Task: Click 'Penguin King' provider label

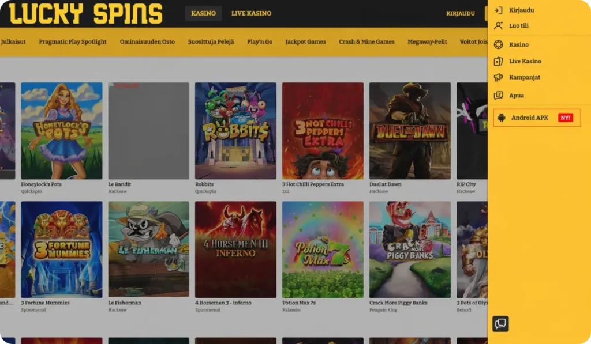Action: click(383, 310)
